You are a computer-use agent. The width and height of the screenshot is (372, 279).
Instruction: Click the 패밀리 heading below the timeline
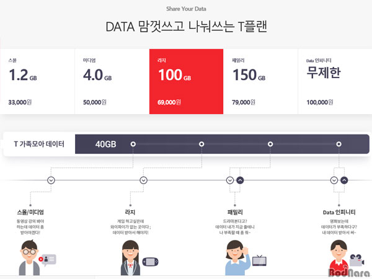[x=235, y=212]
